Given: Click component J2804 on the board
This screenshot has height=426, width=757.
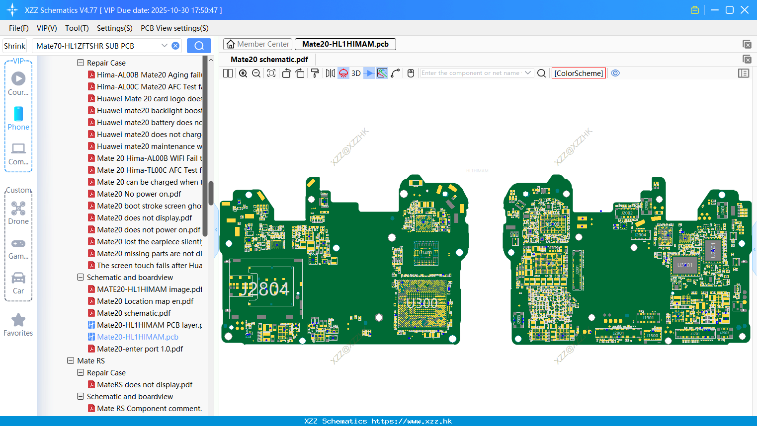Looking at the screenshot, I should [x=264, y=288].
